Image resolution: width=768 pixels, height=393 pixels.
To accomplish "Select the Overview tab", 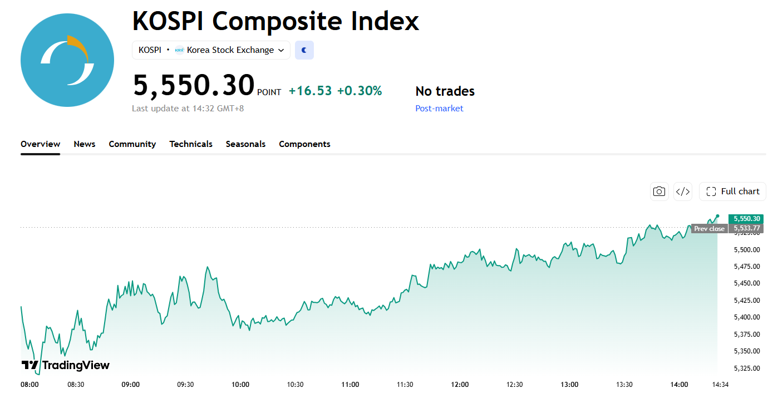I will pyautogui.click(x=40, y=144).
